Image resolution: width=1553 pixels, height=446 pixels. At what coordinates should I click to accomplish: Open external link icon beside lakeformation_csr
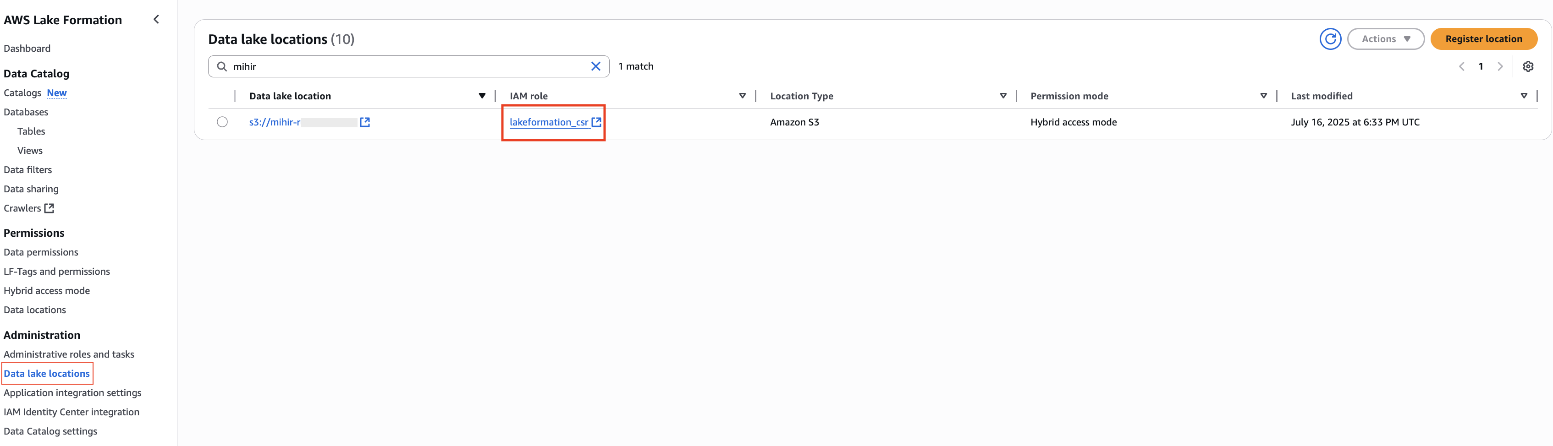596,122
